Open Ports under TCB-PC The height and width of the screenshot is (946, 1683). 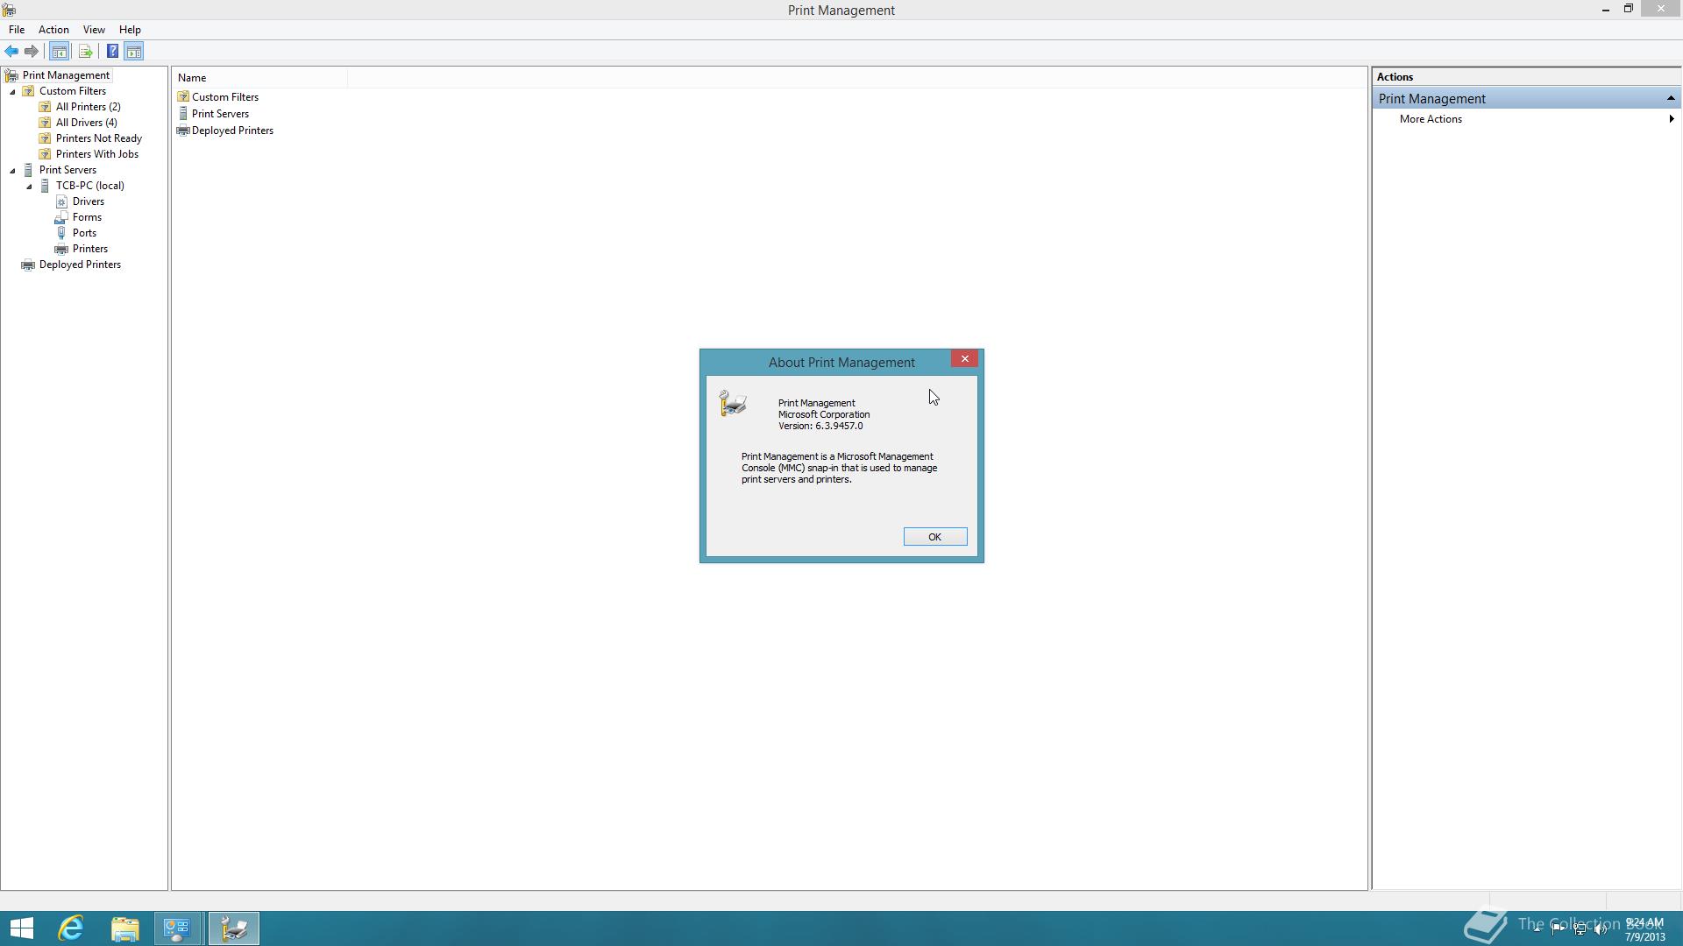coord(84,233)
